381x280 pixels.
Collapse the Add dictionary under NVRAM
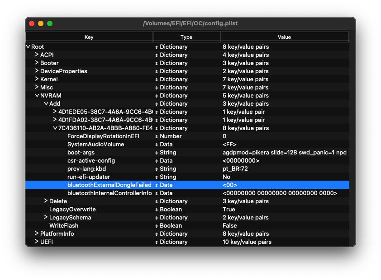click(46, 104)
